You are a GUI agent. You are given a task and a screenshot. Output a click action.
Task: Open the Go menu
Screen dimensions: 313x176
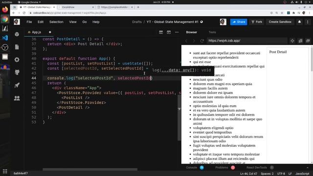click(85, 22)
